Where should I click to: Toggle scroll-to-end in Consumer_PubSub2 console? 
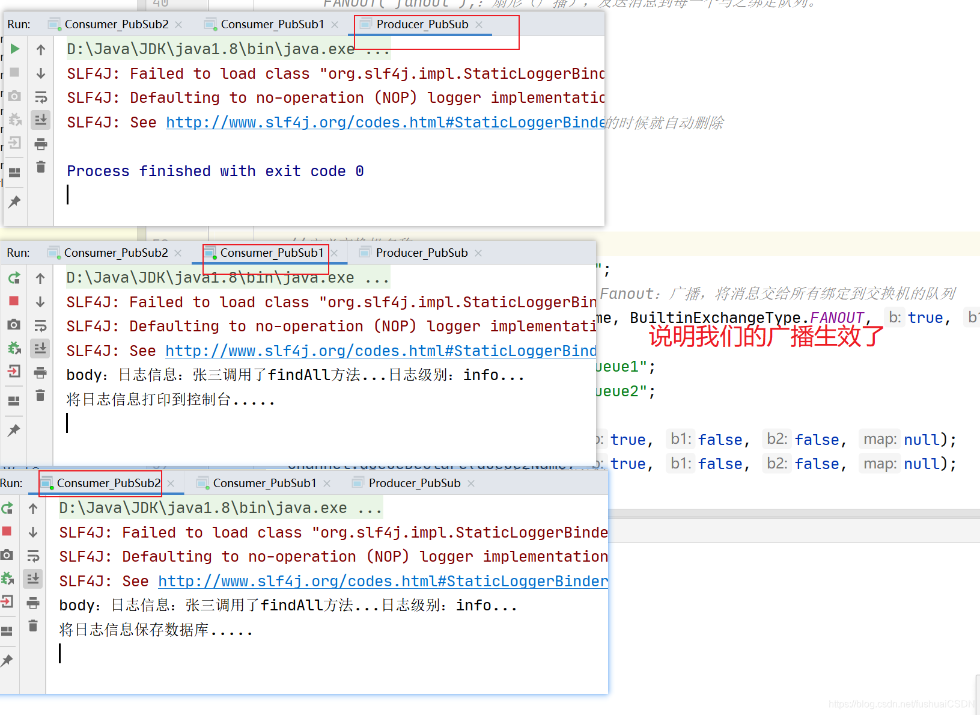click(x=33, y=578)
